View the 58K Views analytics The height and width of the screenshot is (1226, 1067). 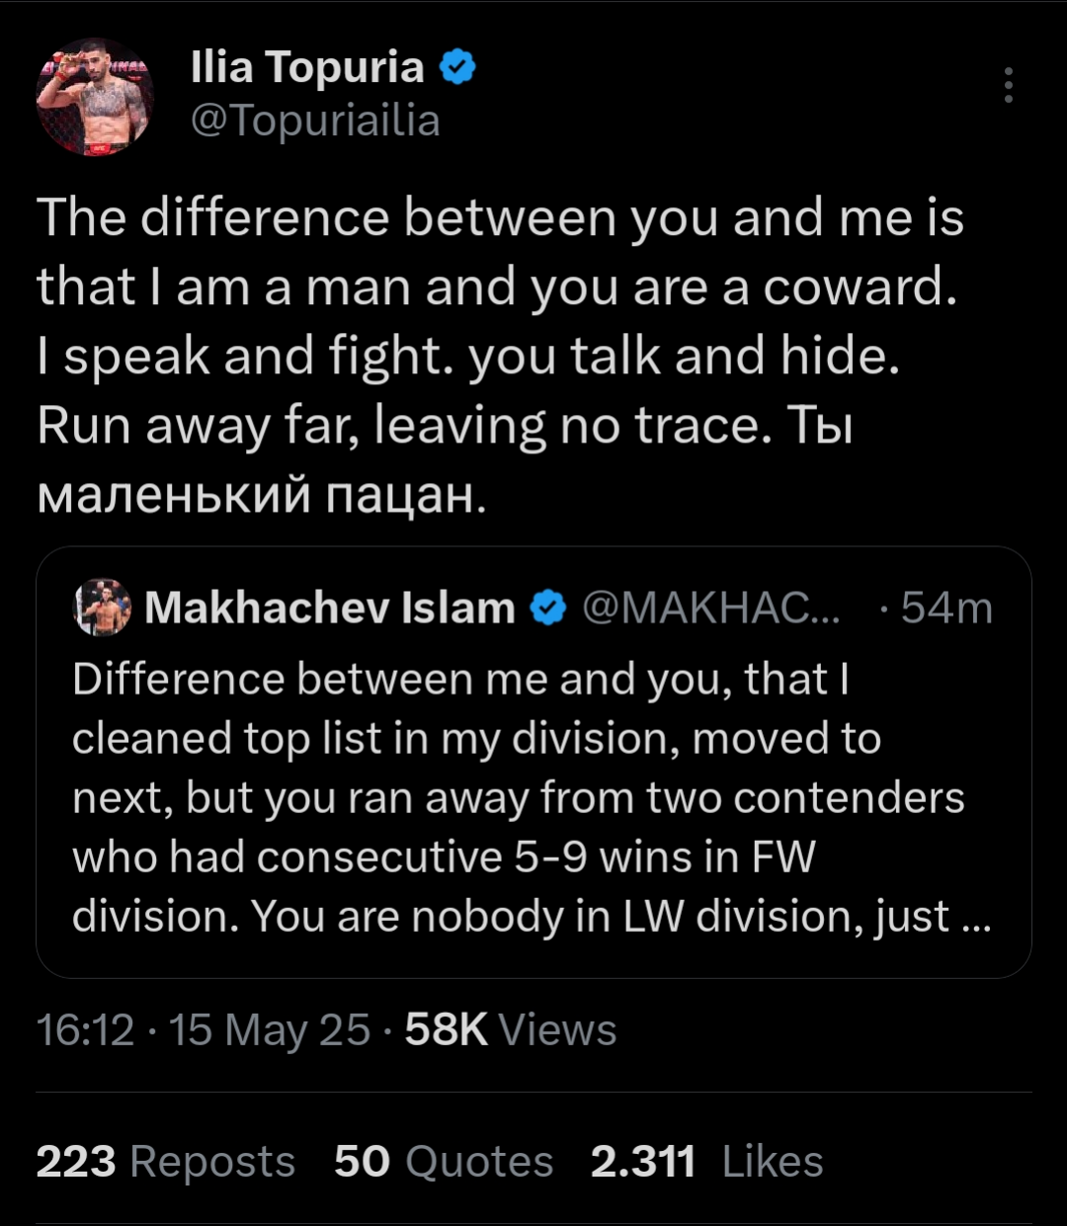(511, 1030)
